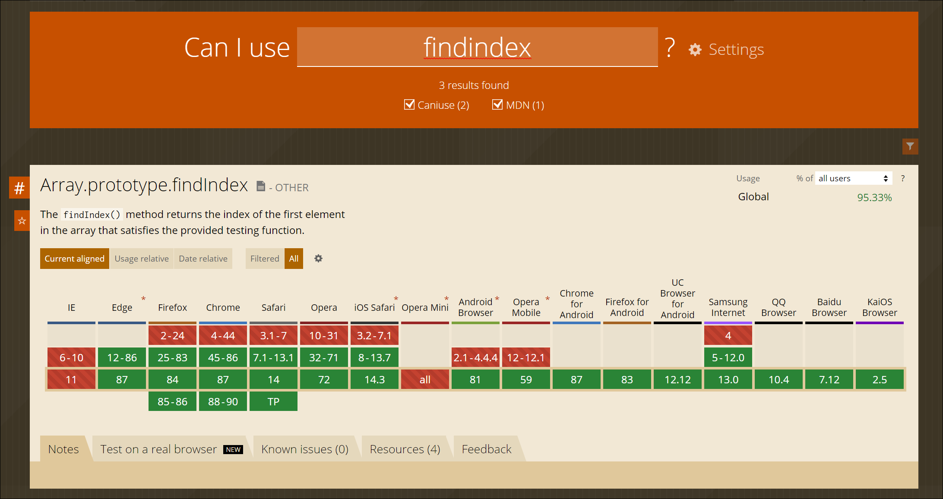Select the Filtered browsers option
Screen dimensions: 943x499
coord(265,259)
